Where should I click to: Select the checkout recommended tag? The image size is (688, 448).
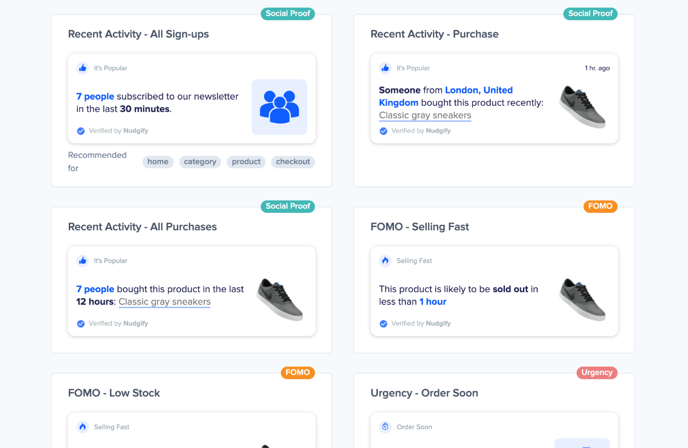tap(293, 162)
